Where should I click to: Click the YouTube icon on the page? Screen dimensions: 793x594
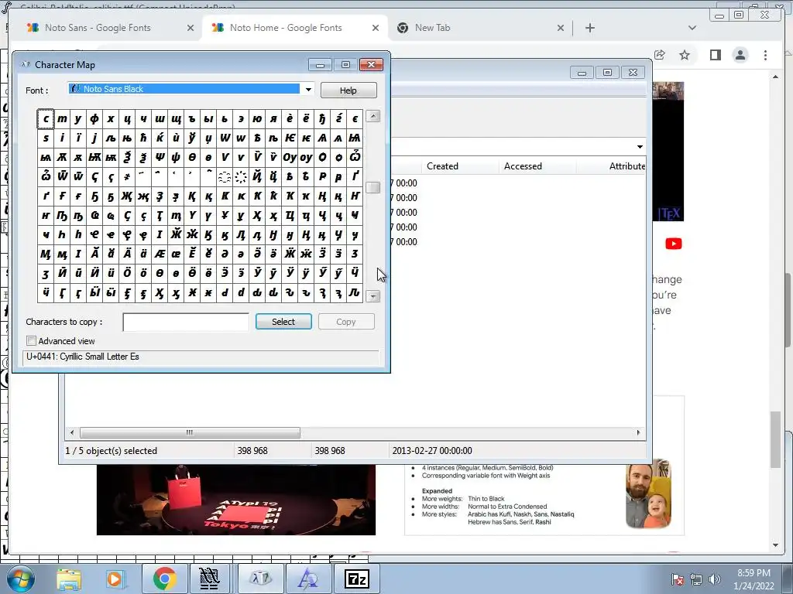click(x=673, y=244)
